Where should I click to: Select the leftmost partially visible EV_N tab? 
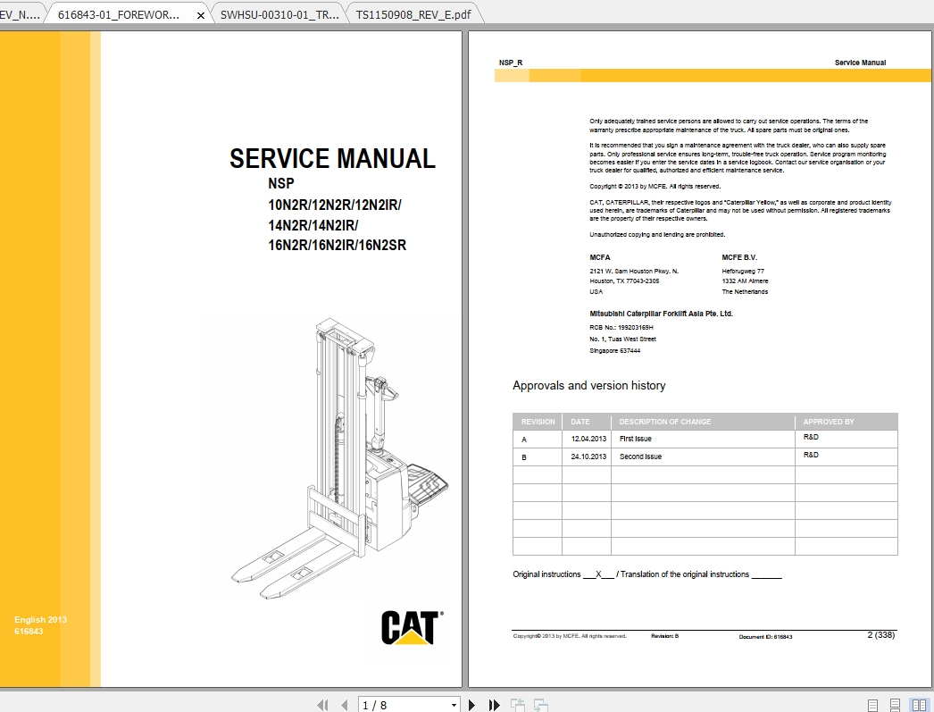tap(18, 14)
